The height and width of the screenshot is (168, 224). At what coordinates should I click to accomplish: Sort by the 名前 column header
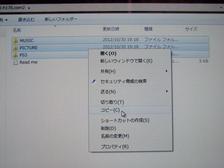17,30
